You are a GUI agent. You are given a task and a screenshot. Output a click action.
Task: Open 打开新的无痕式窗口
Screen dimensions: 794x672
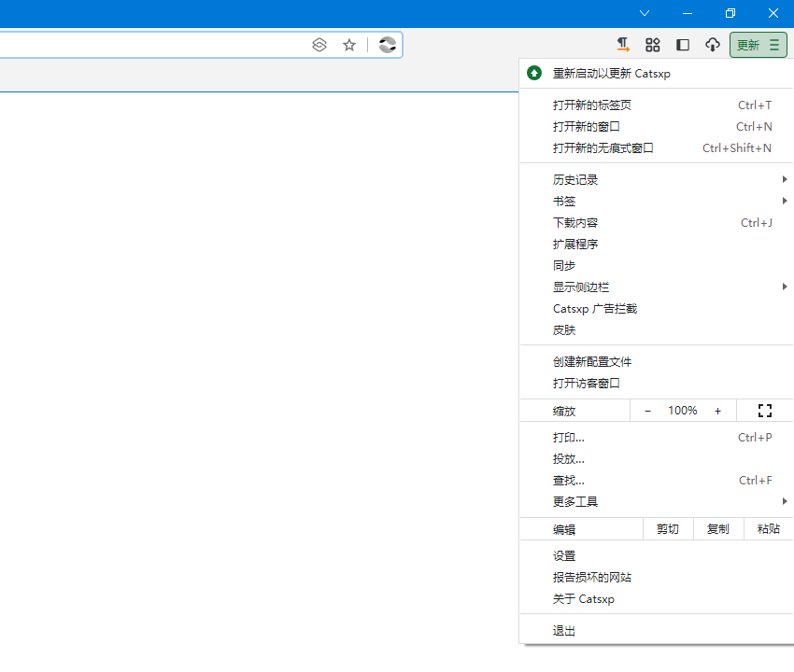(x=657, y=148)
